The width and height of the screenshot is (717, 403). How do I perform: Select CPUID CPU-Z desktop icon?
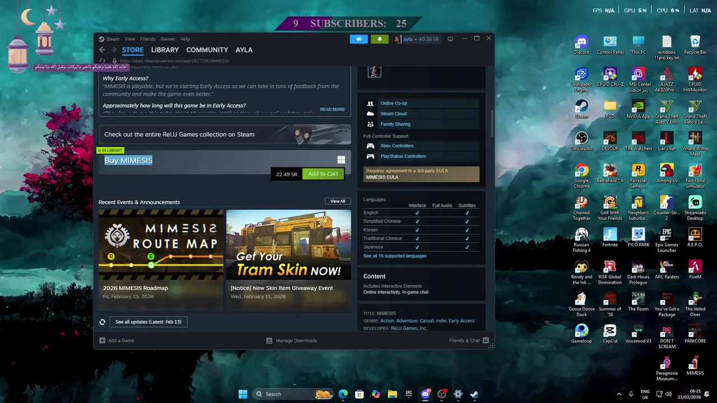point(610,77)
